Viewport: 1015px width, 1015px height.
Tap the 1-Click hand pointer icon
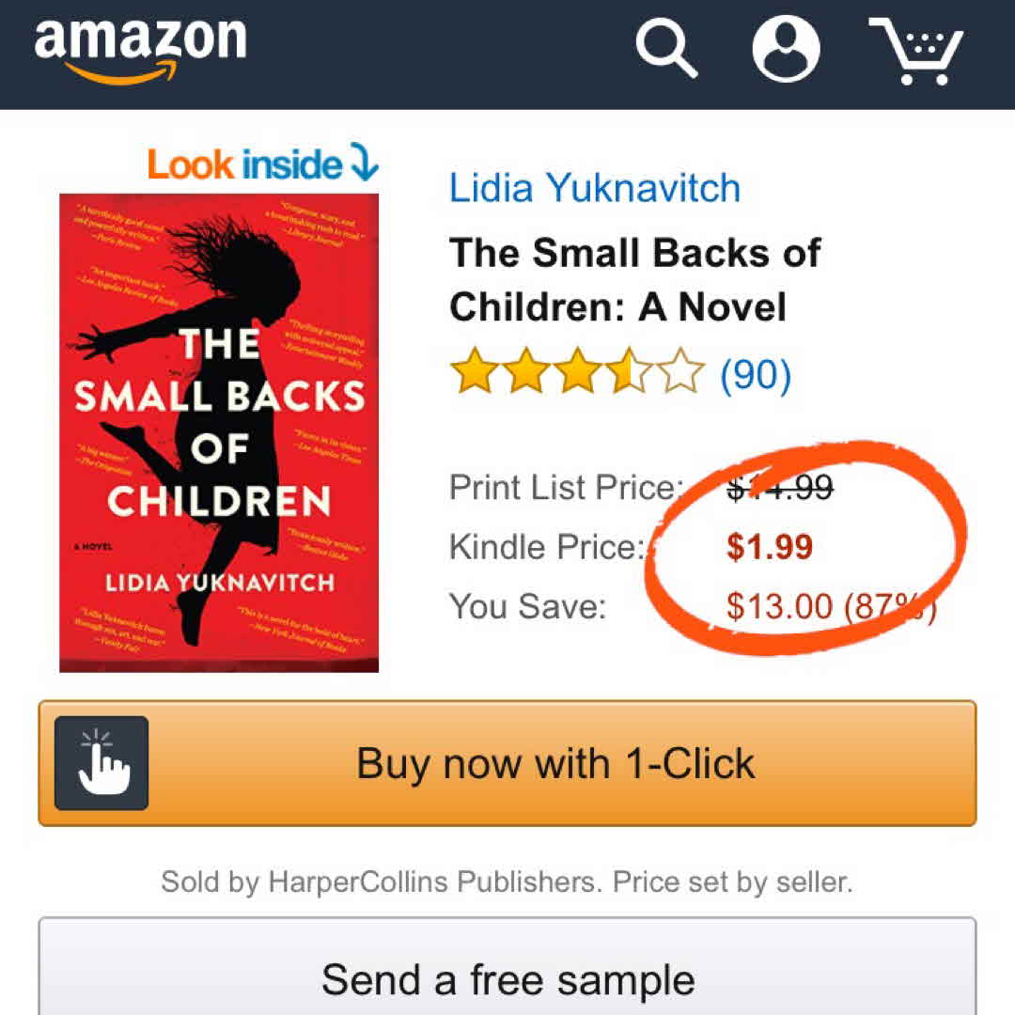pos(101,763)
